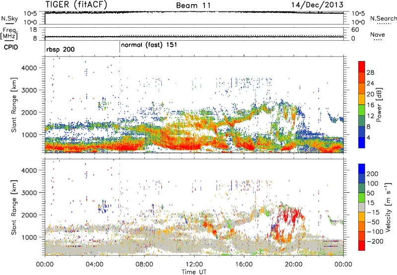Click the '28' tick on Power colorbar
397x275 pixels.
[370, 72]
